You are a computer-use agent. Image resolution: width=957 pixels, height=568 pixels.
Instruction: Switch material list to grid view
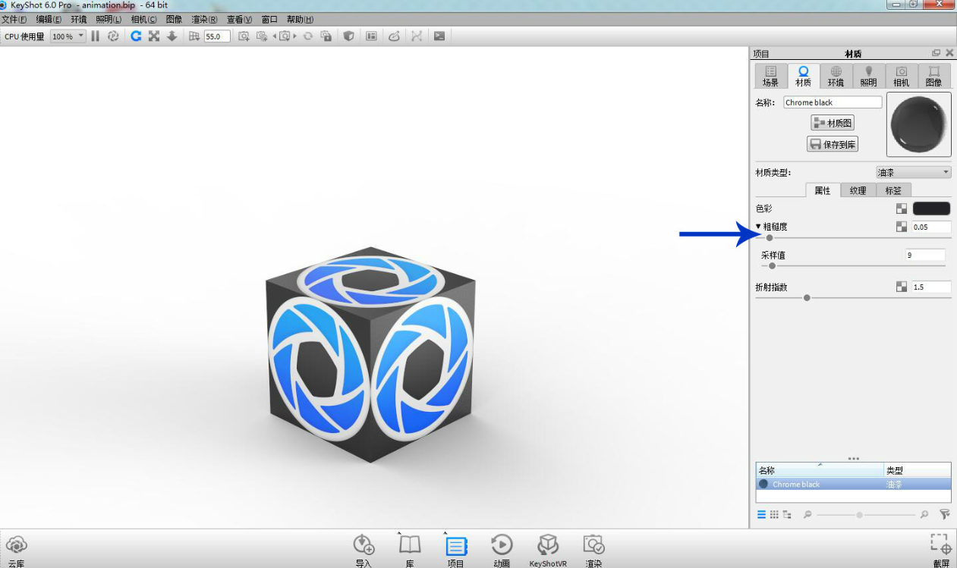click(774, 514)
